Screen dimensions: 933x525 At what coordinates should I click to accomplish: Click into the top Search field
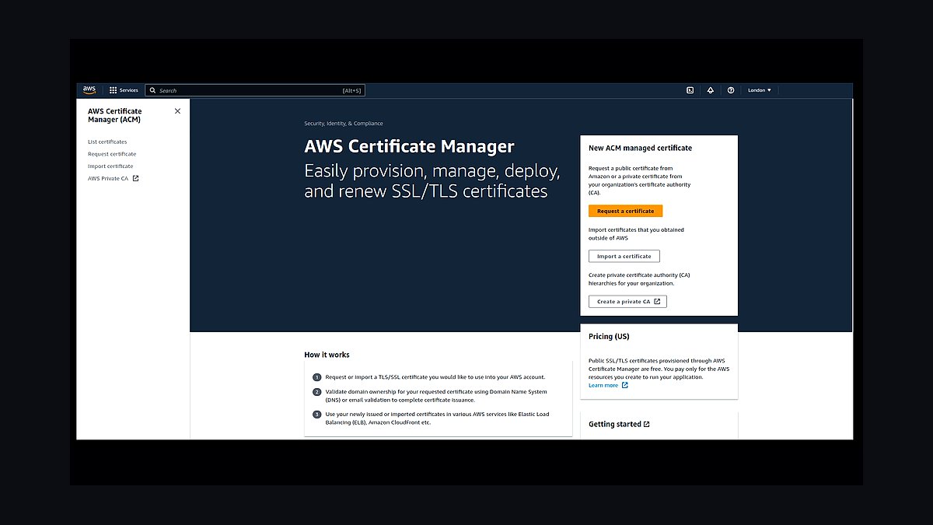255,90
